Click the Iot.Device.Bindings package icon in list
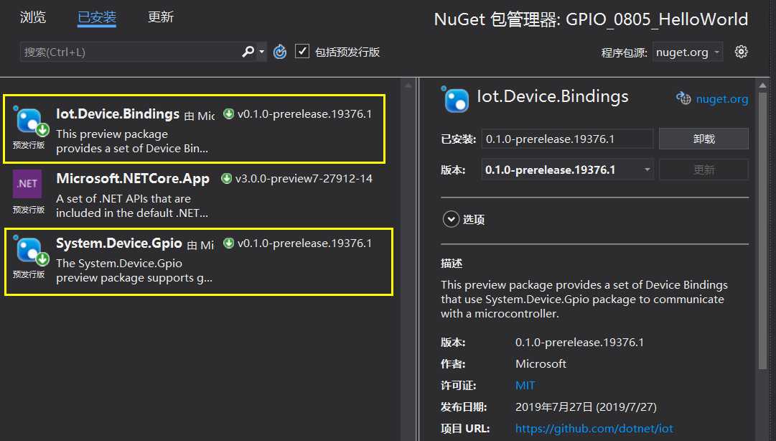 [x=31, y=122]
